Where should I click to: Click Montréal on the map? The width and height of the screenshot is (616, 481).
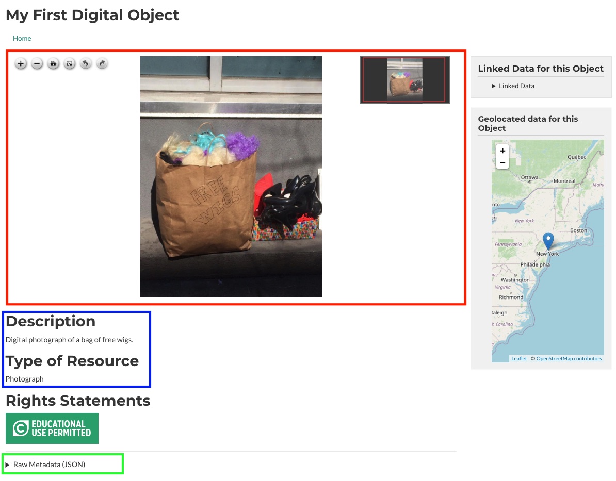click(564, 181)
